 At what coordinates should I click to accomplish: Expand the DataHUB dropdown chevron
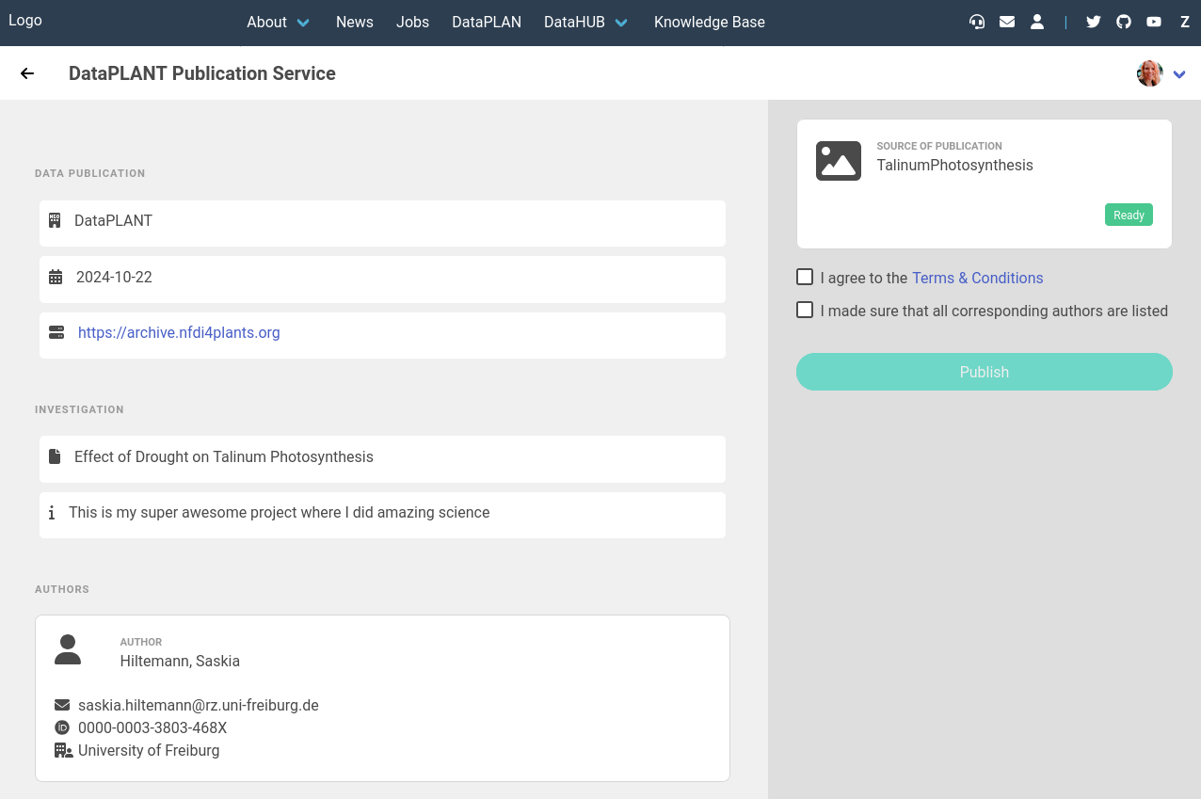coord(621,23)
